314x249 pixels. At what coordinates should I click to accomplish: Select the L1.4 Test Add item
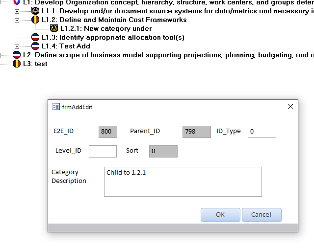(x=66, y=46)
